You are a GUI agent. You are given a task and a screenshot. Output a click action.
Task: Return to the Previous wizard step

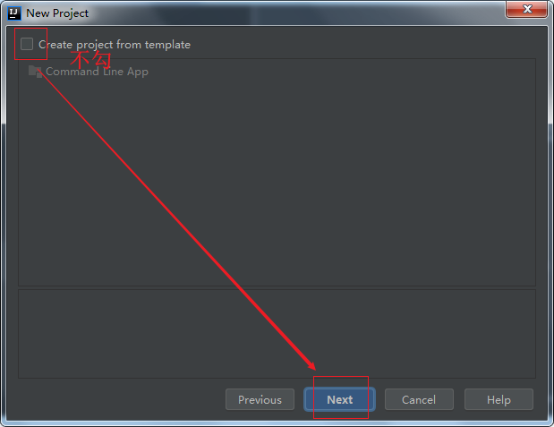(x=260, y=399)
